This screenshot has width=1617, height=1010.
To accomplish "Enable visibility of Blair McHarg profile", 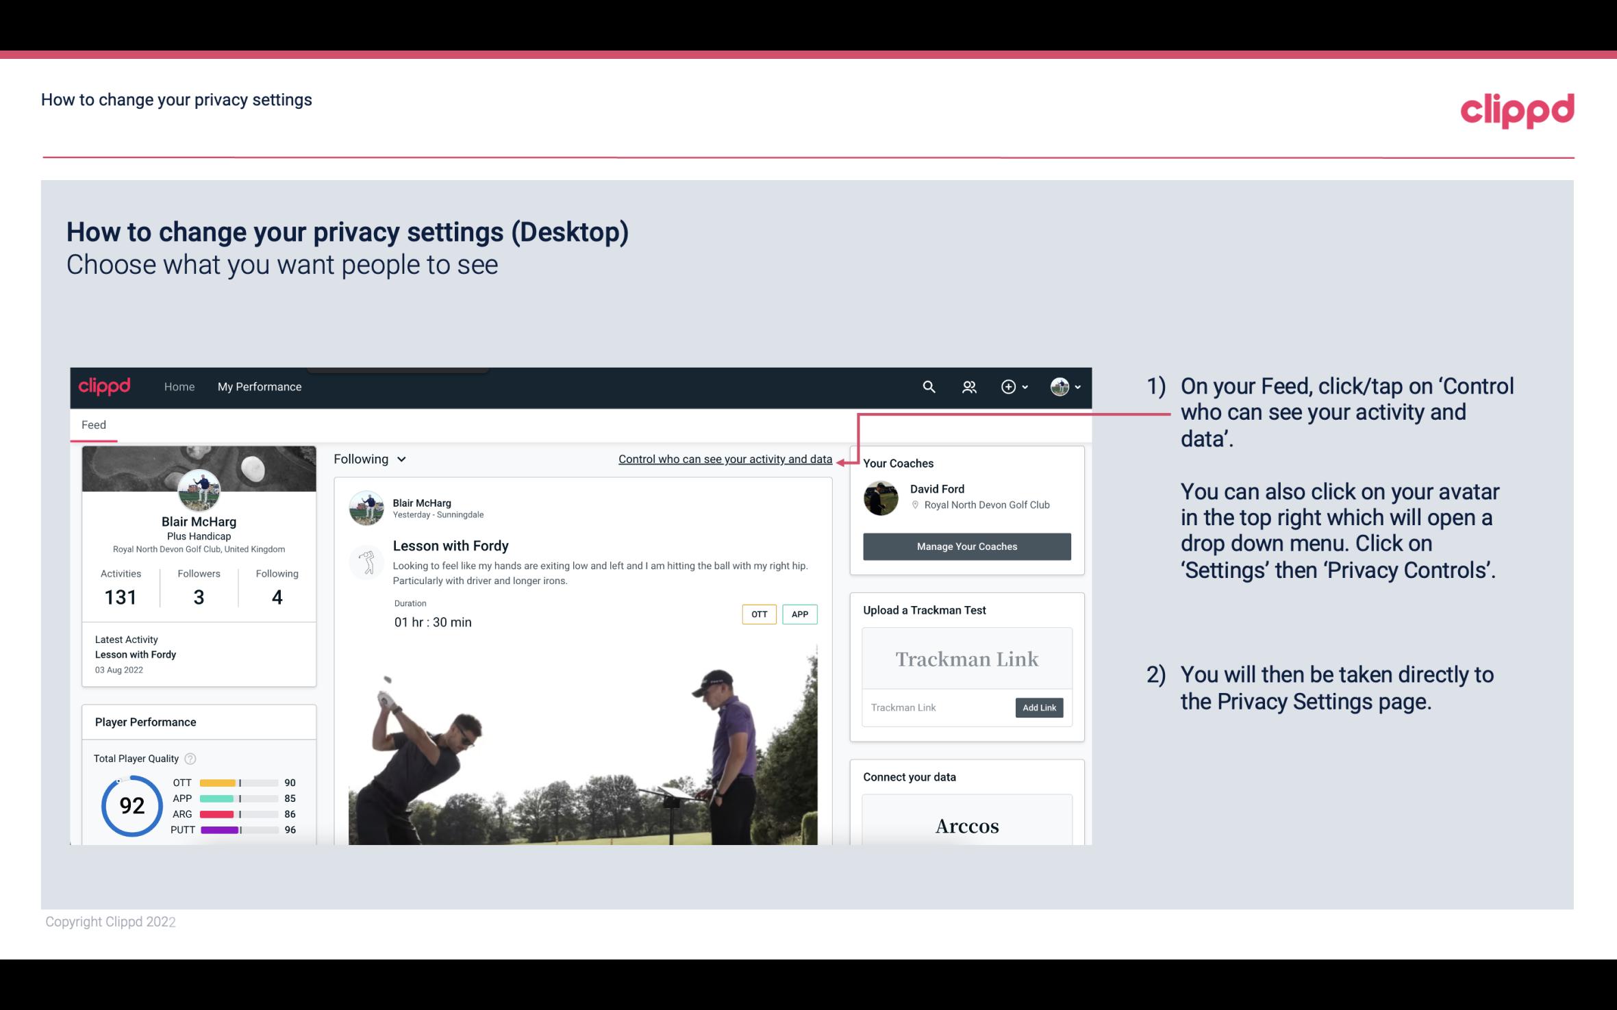I will tap(198, 520).
